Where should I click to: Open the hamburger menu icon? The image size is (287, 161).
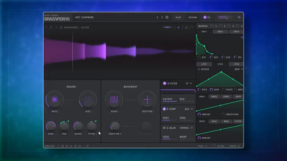click(x=239, y=17)
